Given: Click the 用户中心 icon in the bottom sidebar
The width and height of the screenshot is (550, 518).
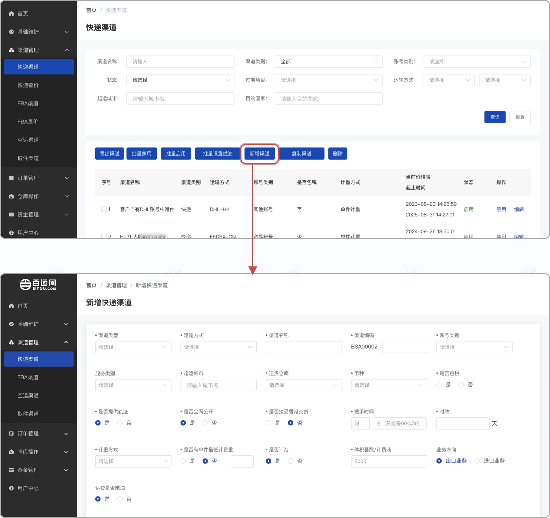Looking at the screenshot, I should (x=11, y=488).
